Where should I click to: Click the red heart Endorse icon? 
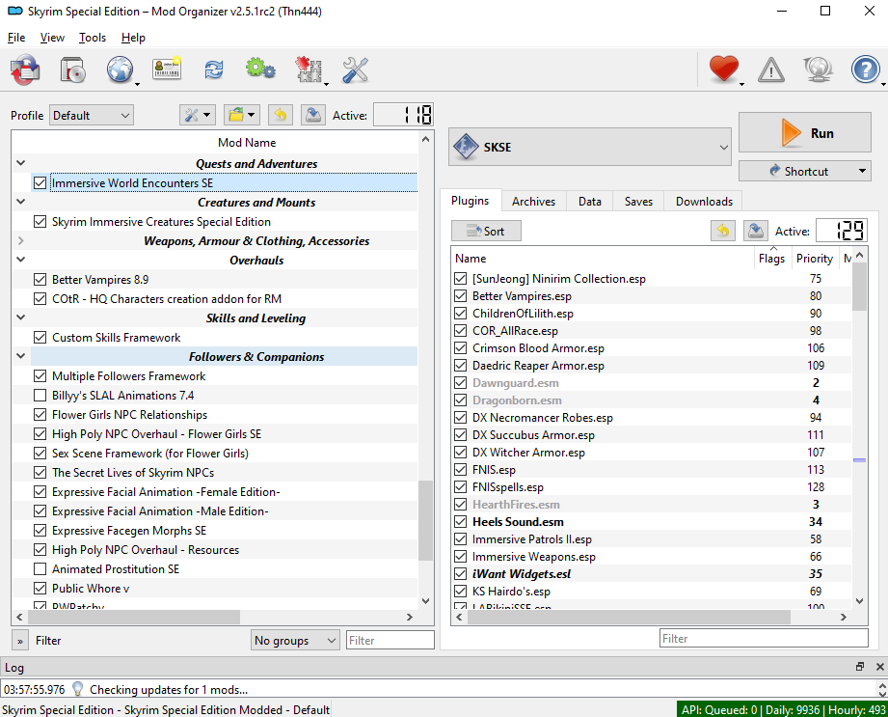pos(723,69)
